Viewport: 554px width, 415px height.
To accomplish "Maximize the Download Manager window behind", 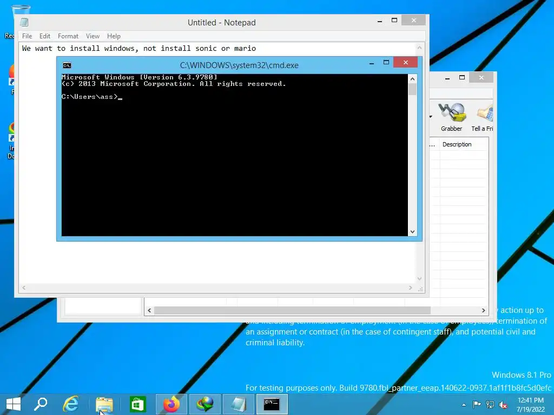I will [462, 78].
